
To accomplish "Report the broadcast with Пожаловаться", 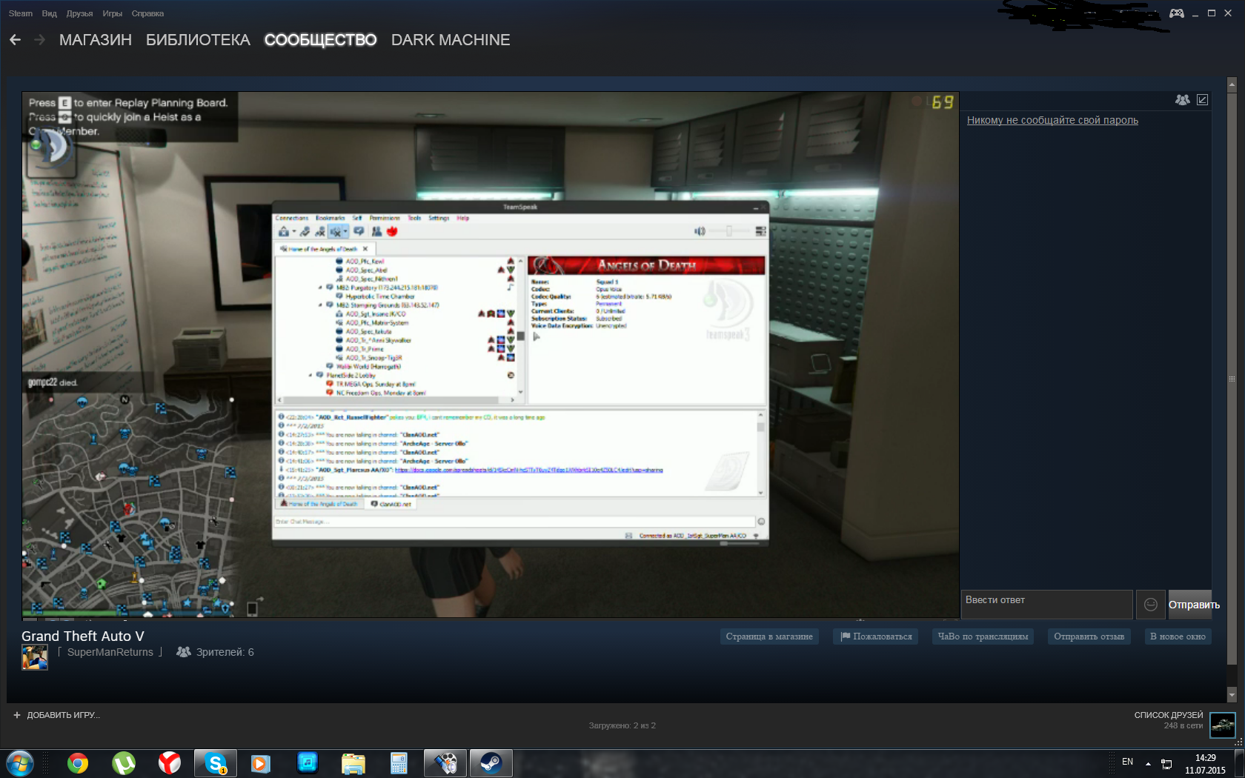I will pyautogui.click(x=876, y=636).
